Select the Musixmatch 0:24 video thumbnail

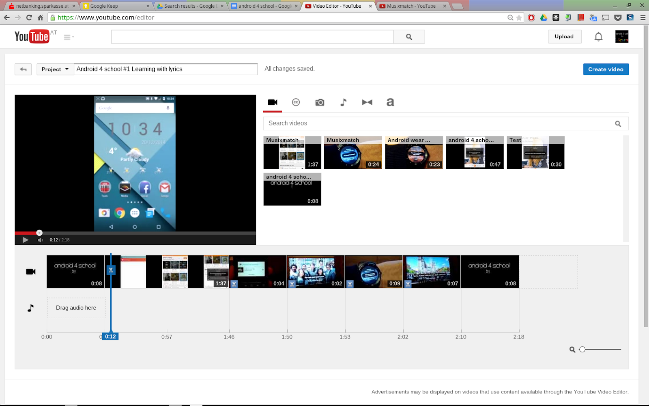(353, 152)
